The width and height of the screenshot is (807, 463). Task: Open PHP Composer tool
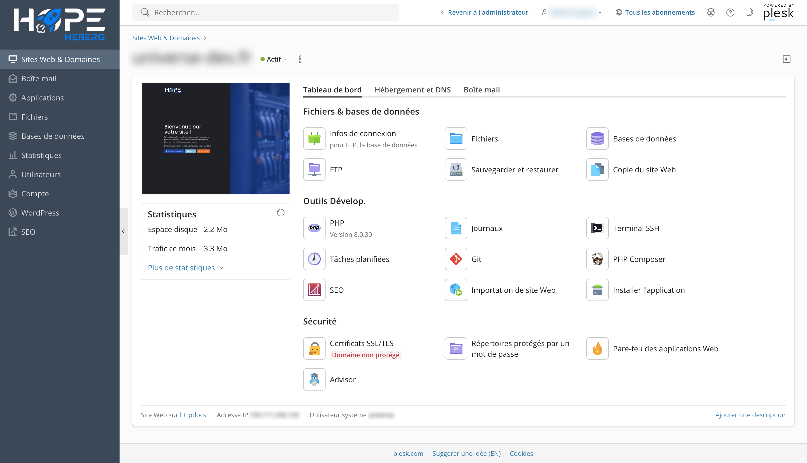tap(597, 259)
